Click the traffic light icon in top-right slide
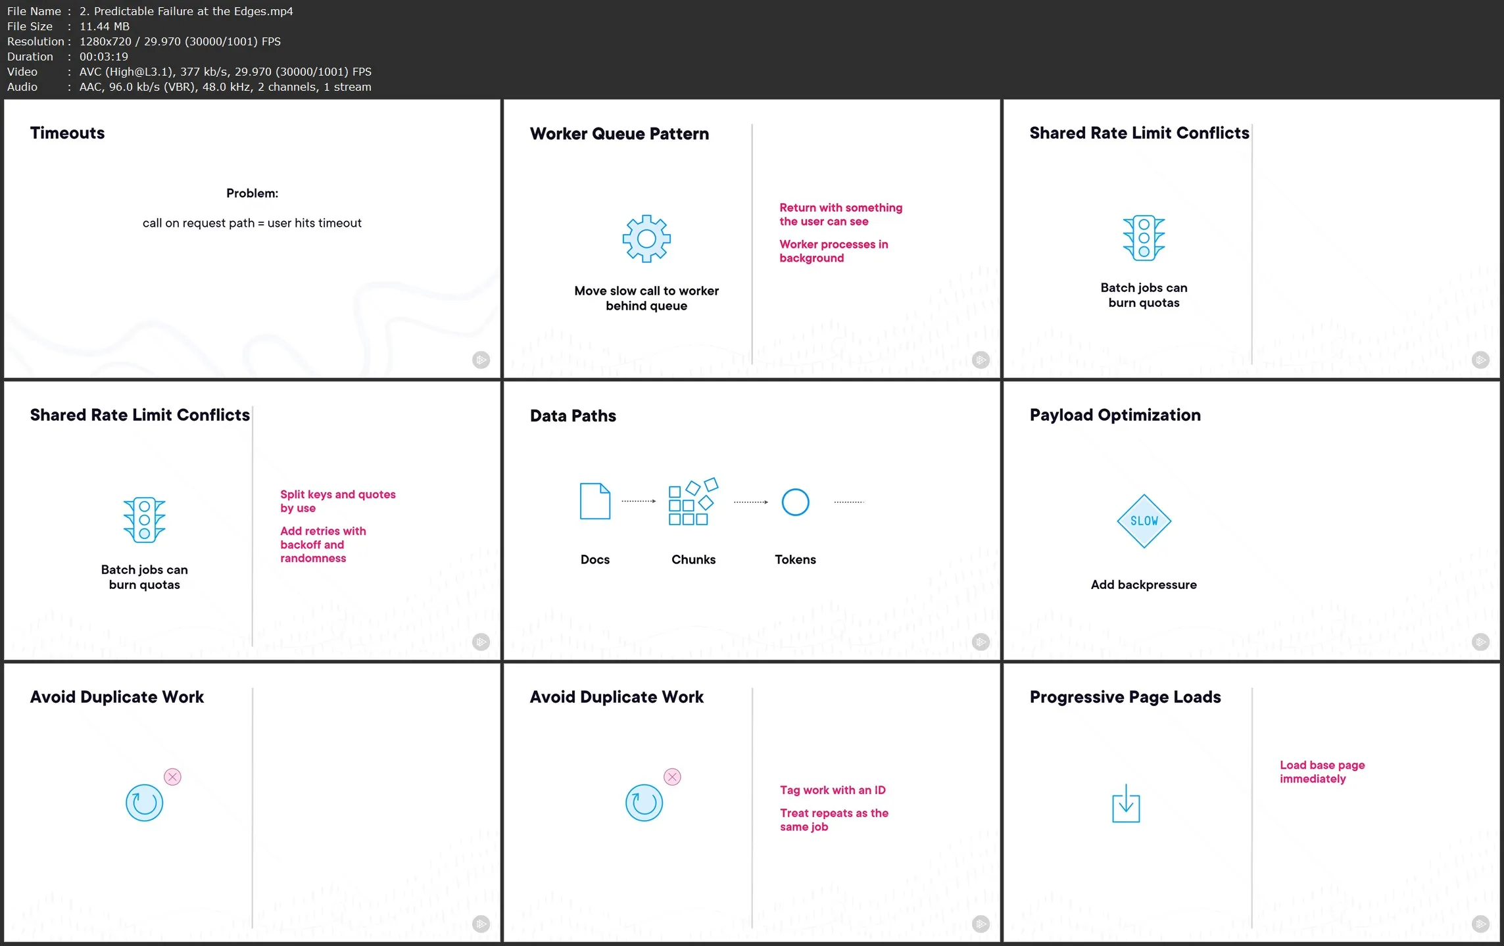This screenshot has width=1504, height=946. pyautogui.click(x=1144, y=238)
